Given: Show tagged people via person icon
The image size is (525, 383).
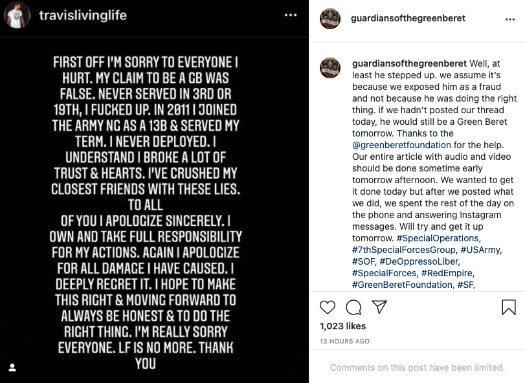Looking at the screenshot, I should point(12,367).
